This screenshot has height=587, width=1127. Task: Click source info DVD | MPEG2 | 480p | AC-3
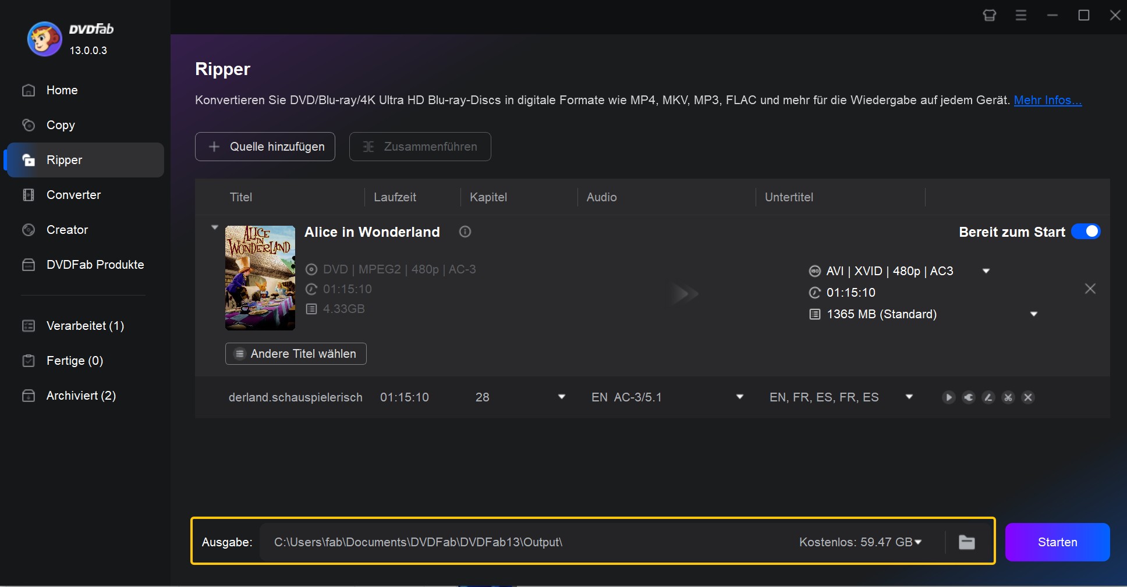tap(399, 269)
